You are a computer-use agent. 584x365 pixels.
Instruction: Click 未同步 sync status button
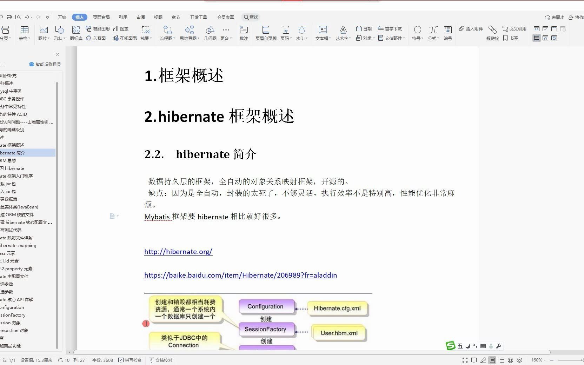(555, 17)
